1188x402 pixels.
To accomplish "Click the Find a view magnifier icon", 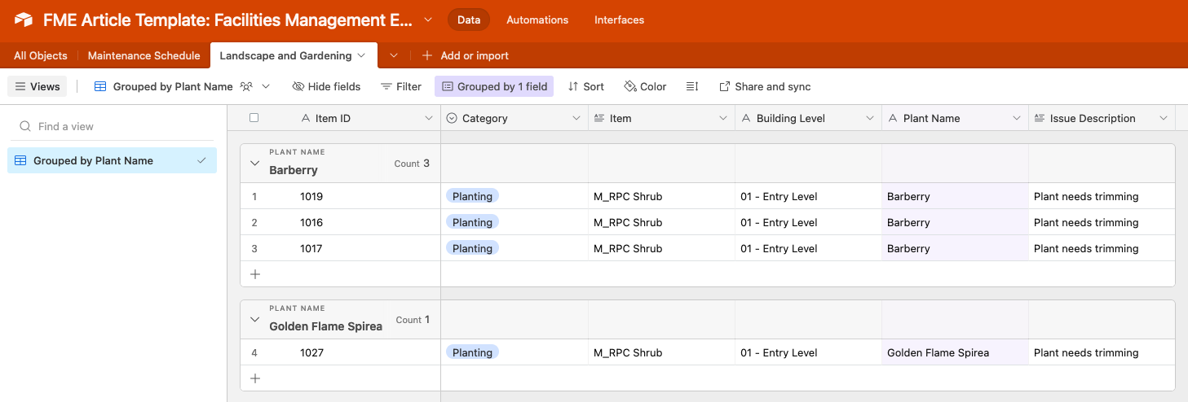I will (25, 126).
